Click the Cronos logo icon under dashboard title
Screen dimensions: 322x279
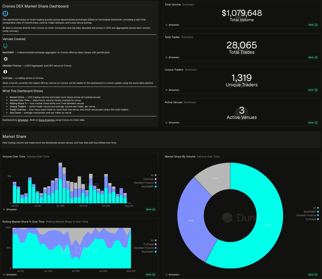click(x=5, y=13)
